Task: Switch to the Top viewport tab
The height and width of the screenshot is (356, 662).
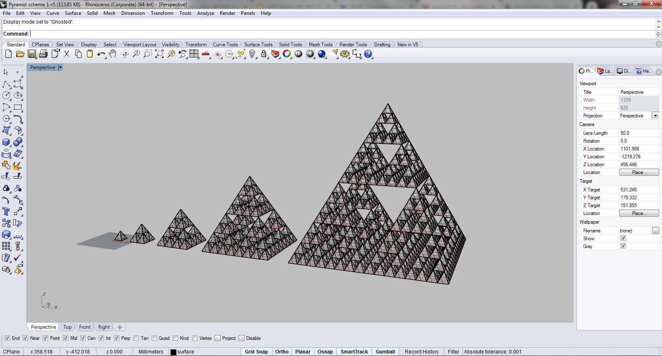Action: pyautogui.click(x=67, y=327)
